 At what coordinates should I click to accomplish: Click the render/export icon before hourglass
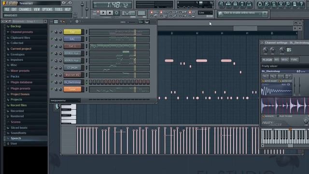tap(274, 4)
